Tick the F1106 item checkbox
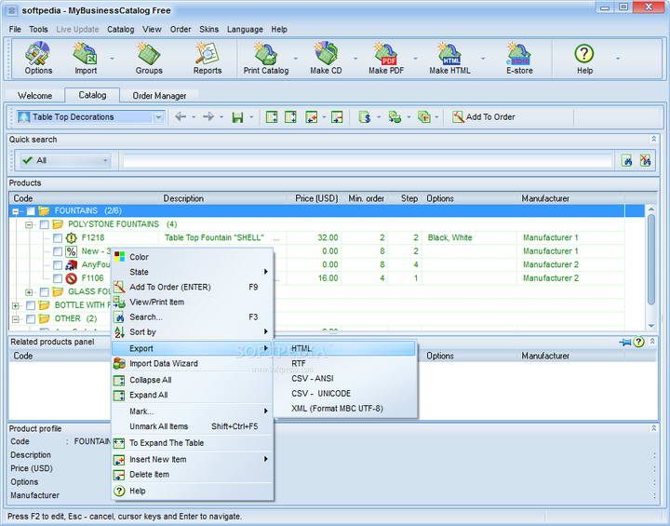 click(x=58, y=278)
